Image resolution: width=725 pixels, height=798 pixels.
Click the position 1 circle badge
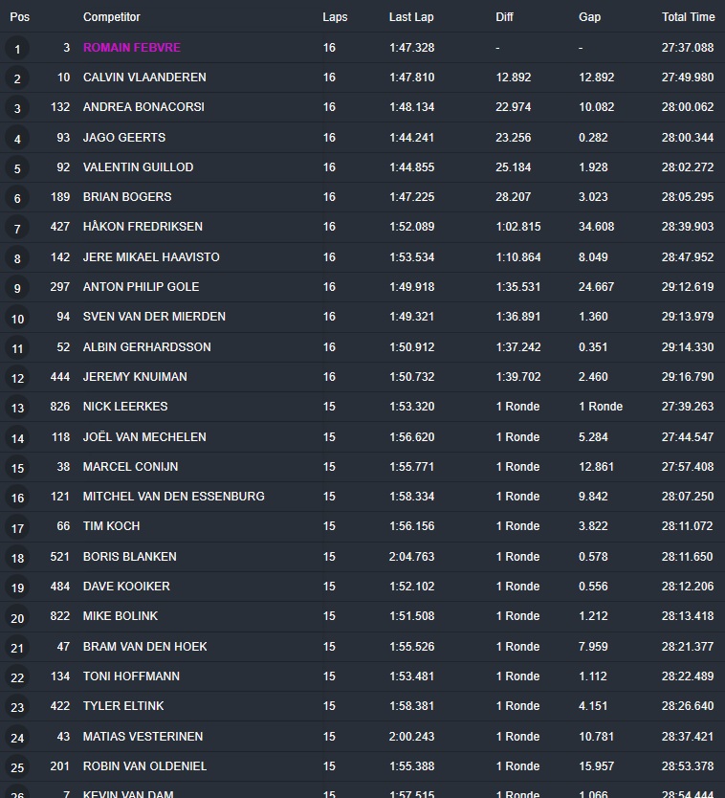click(17, 49)
